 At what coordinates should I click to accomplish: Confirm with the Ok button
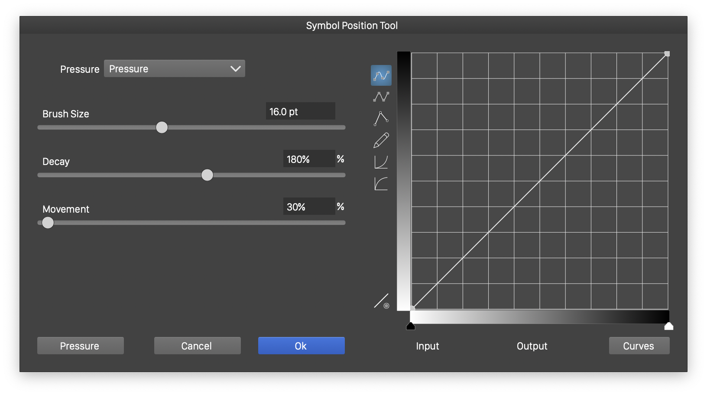[x=302, y=346]
